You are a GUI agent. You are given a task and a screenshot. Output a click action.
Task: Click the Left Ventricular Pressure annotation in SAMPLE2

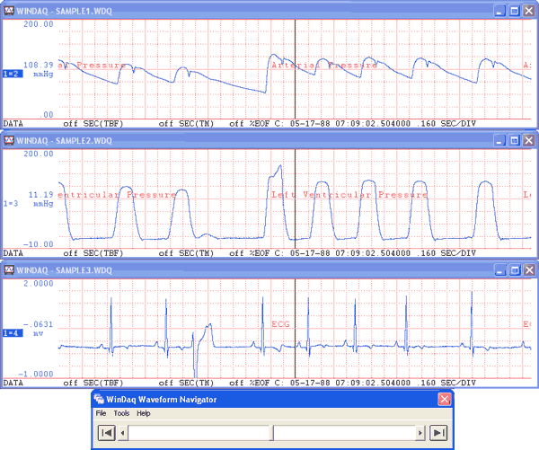tap(349, 195)
